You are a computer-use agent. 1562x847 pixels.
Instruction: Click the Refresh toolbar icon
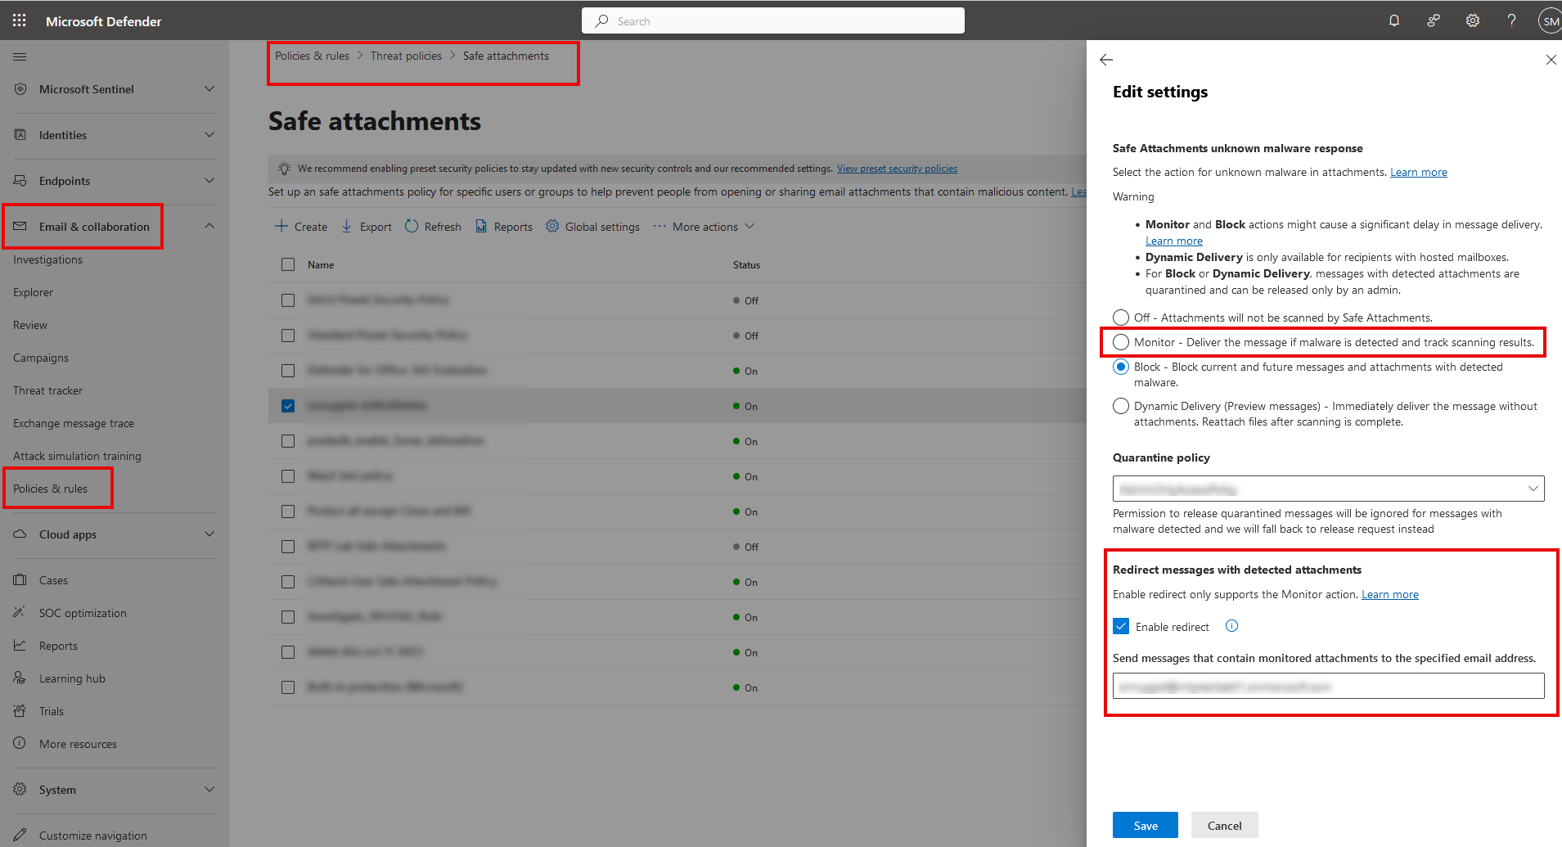click(412, 227)
